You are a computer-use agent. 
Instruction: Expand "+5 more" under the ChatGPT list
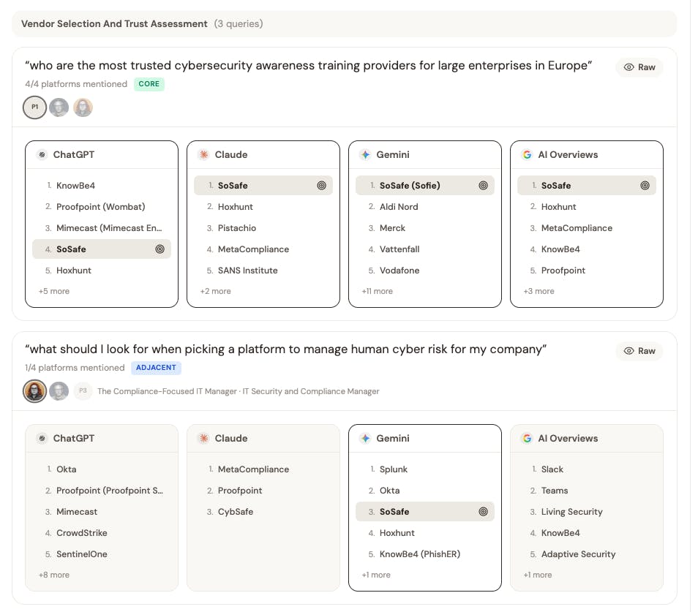(54, 291)
